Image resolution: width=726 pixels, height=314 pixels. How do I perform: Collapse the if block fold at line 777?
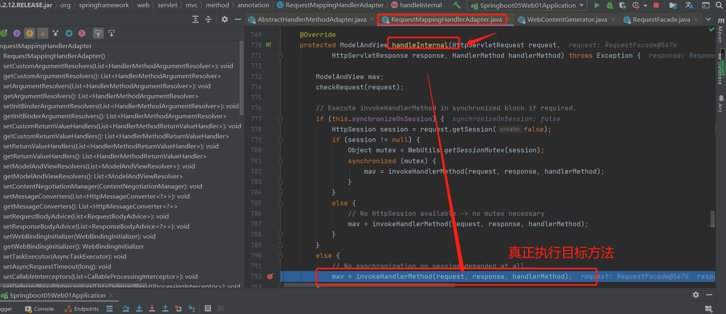click(280, 119)
